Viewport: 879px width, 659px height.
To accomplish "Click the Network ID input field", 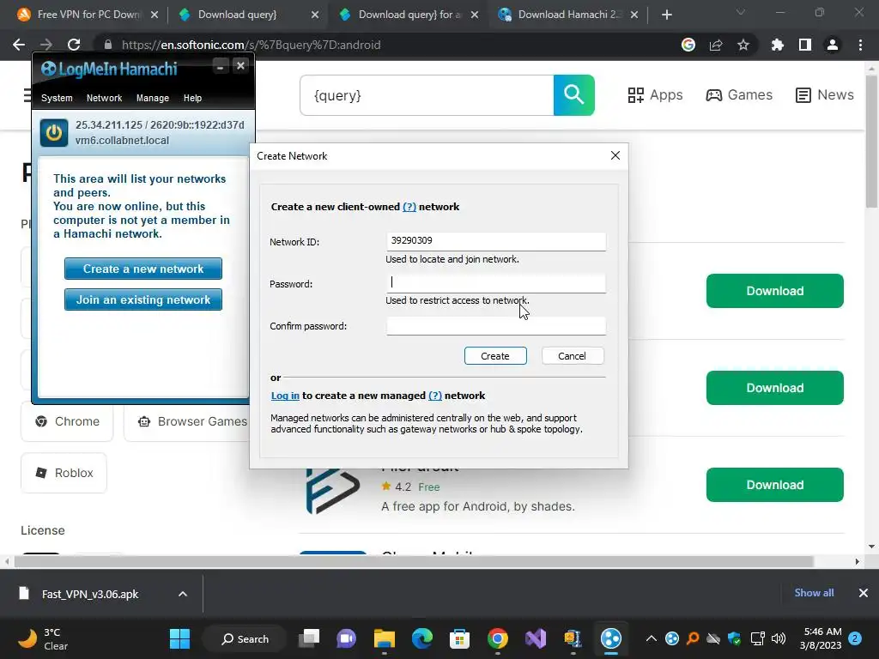I will 495,241.
